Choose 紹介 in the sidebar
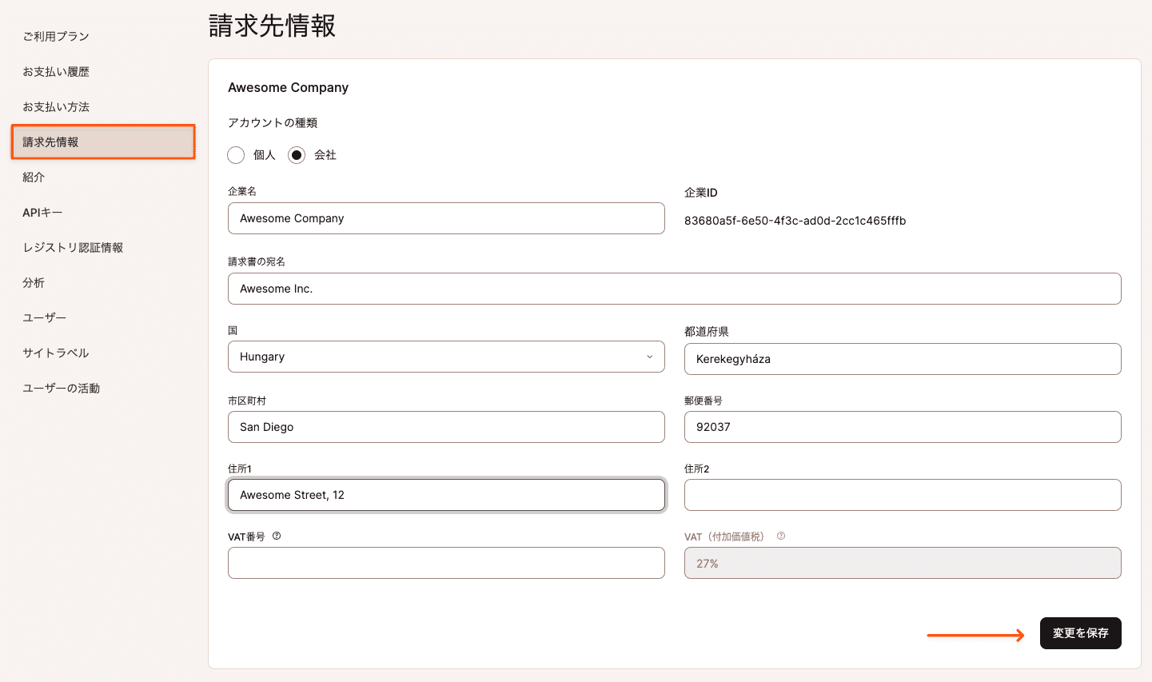The image size is (1152, 682). tap(32, 177)
